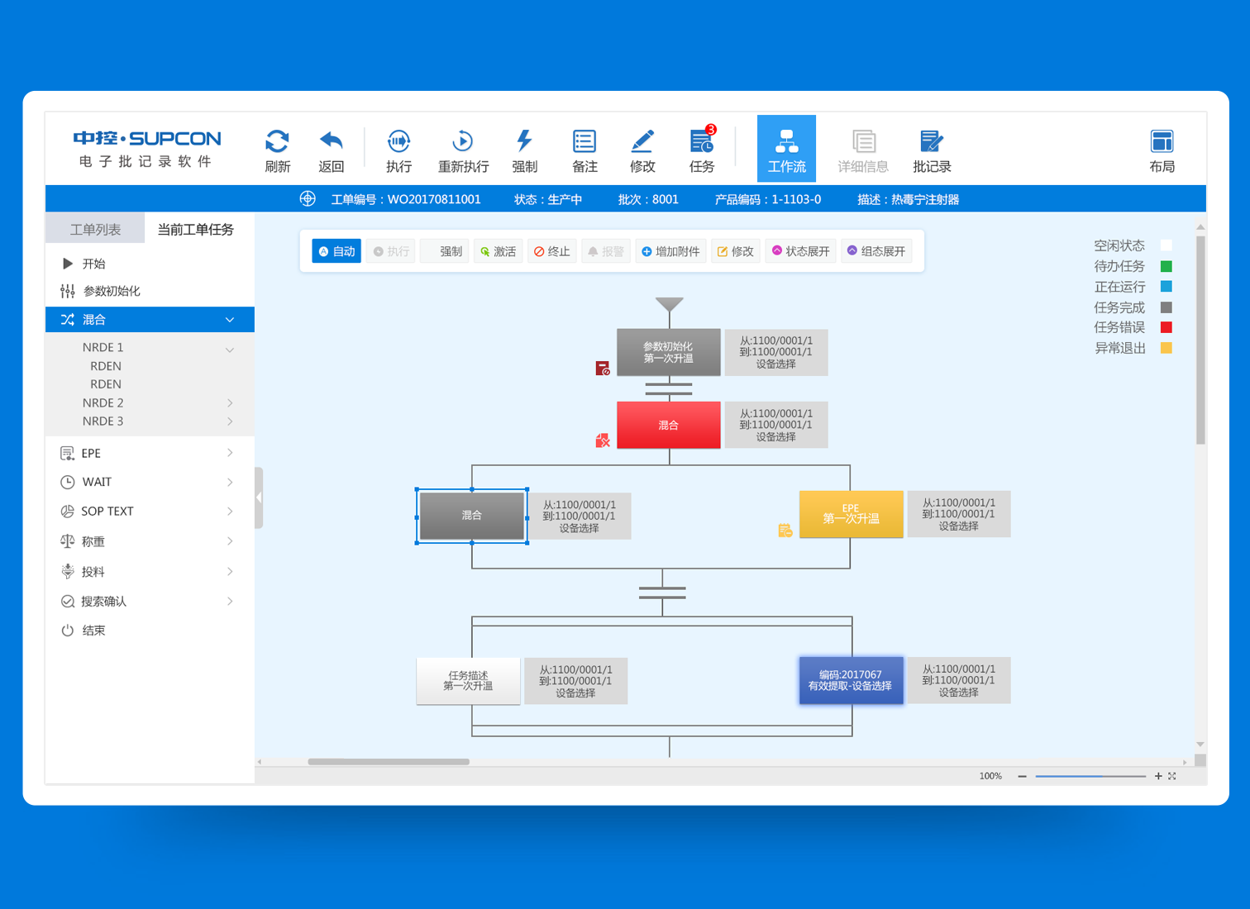The height and width of the screenshot is (909, 1250).
Task: Toggle 状态展开 state expand button
Action: click(800, 251)
